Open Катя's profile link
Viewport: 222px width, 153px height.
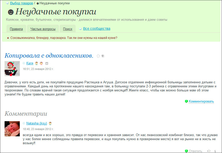pos(30,63)
